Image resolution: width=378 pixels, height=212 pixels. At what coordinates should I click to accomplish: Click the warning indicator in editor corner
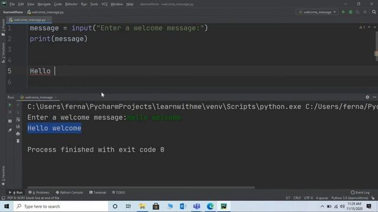click(362, 27)
